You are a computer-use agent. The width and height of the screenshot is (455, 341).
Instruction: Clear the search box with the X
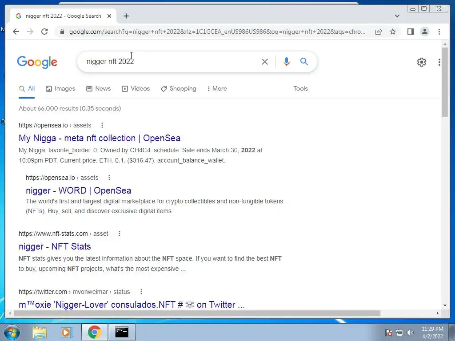pyautogui.click(x=264, y=61)
